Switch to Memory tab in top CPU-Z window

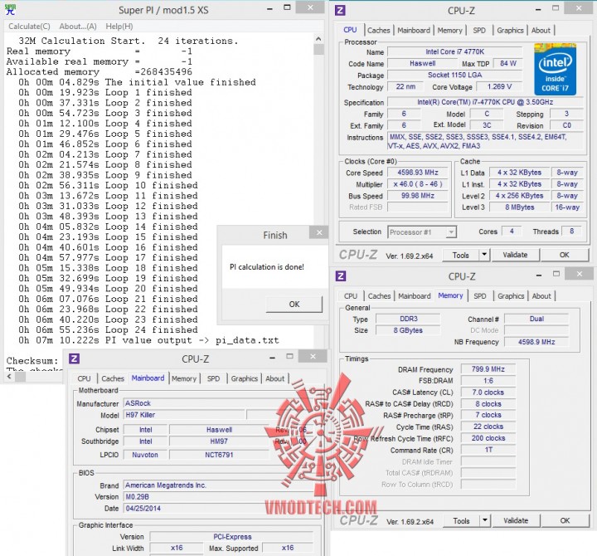point(449,31)
